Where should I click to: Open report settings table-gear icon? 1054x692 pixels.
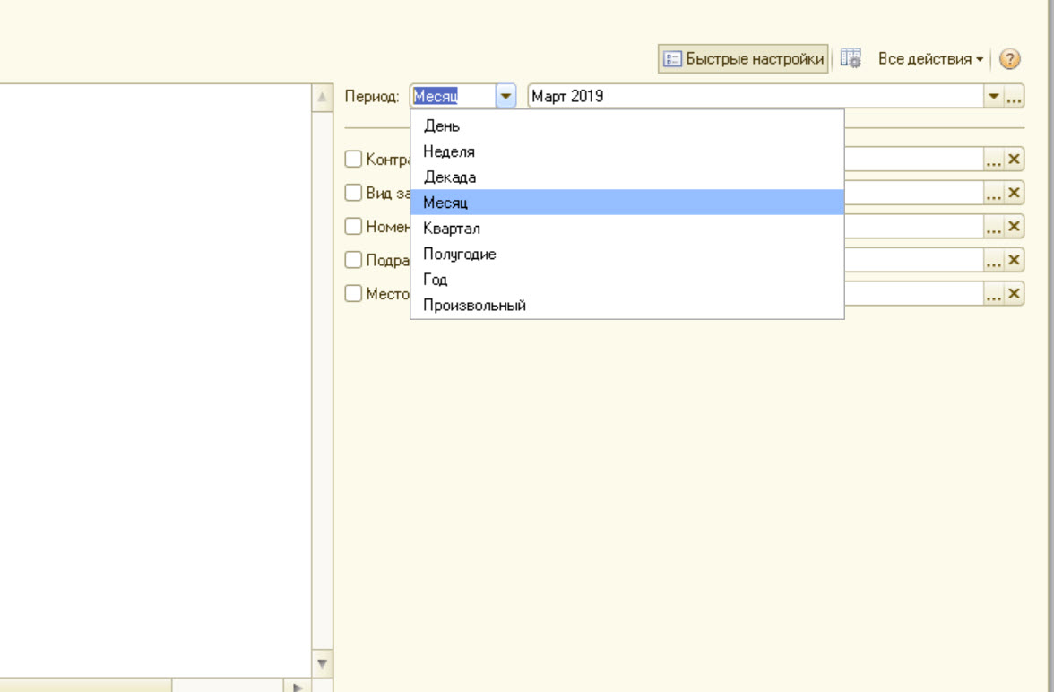tap(851, 59)
